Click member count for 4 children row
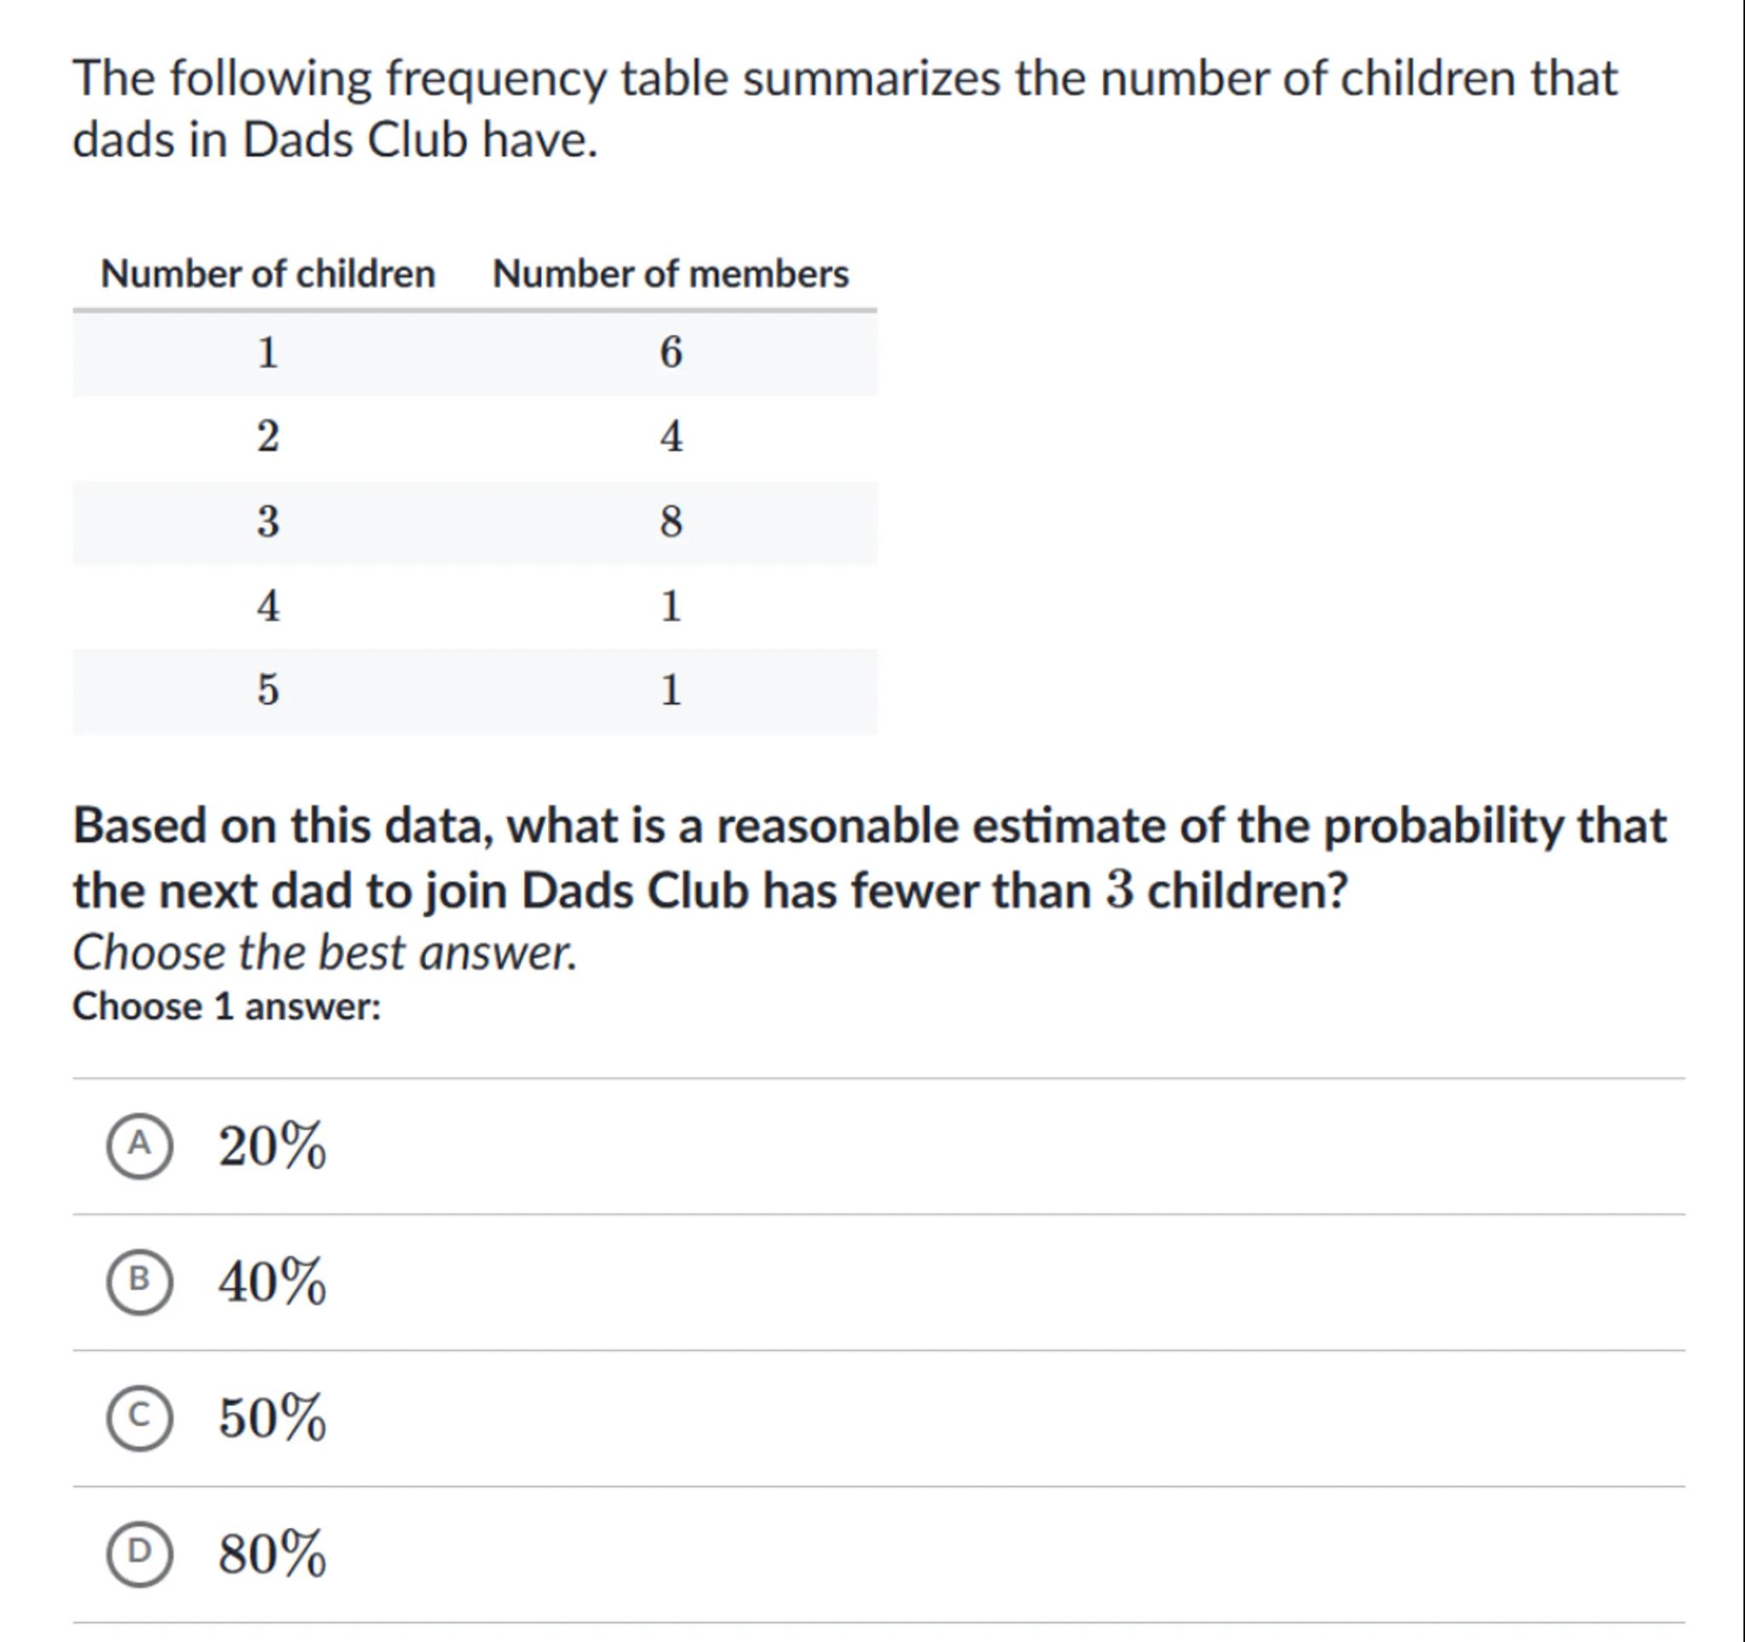1745x1642 pixels. [671, 606]
